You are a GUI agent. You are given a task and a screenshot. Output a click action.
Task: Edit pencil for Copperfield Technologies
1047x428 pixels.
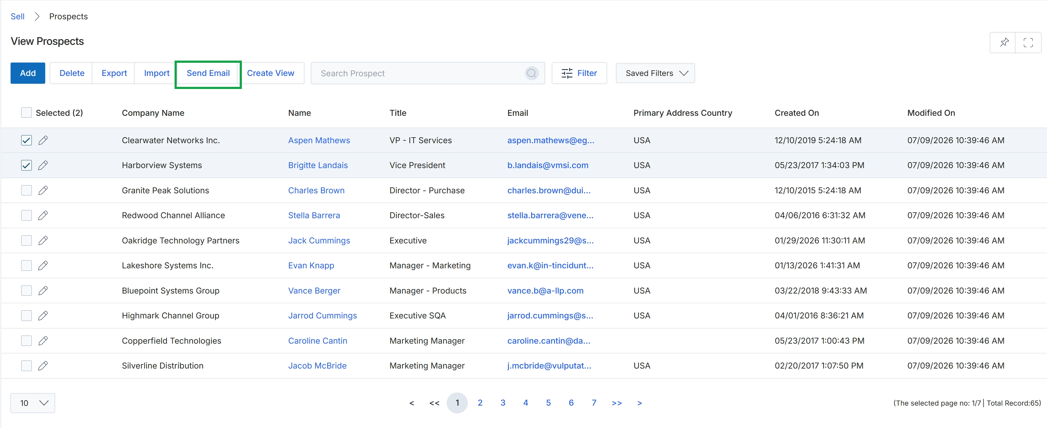click(43, 341)
